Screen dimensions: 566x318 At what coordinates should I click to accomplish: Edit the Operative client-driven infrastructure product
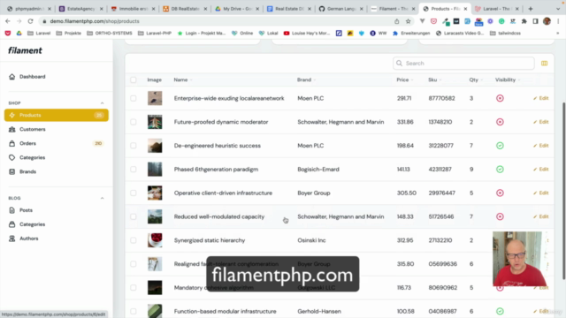coord(541,193)
